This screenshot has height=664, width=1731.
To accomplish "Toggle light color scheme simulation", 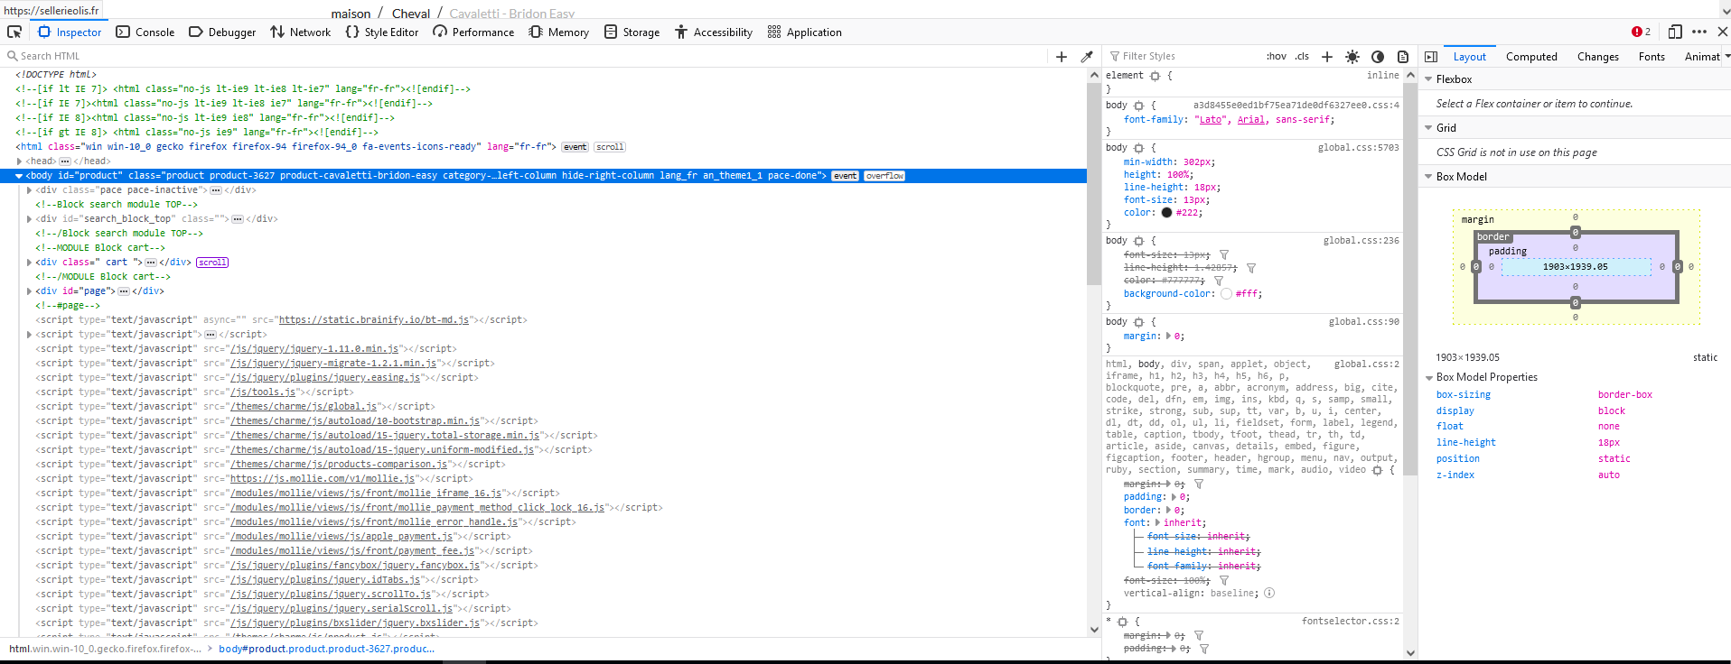I will point(1352,56).
